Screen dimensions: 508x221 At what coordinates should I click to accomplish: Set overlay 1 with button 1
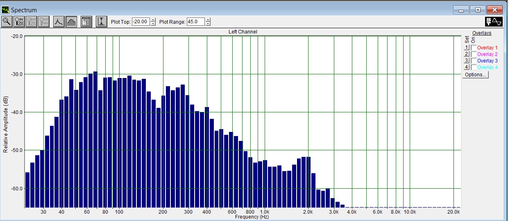466,48
